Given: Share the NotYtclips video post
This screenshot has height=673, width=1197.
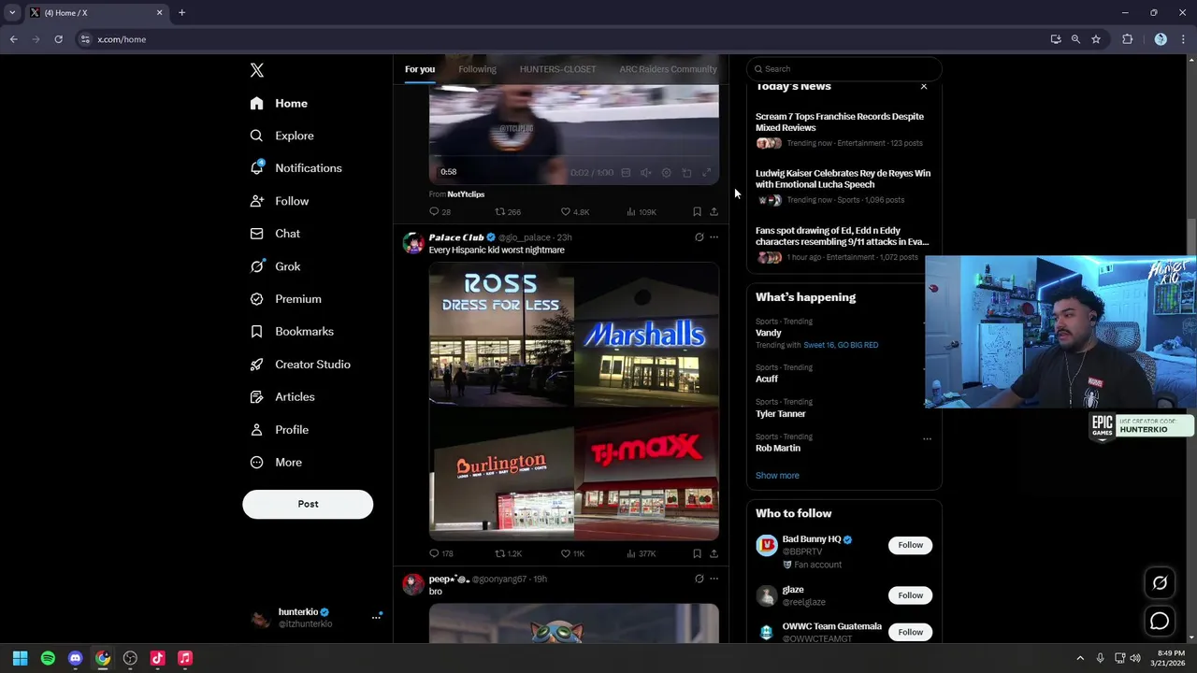Looking at the screenshot, I should tap(714, 212).
